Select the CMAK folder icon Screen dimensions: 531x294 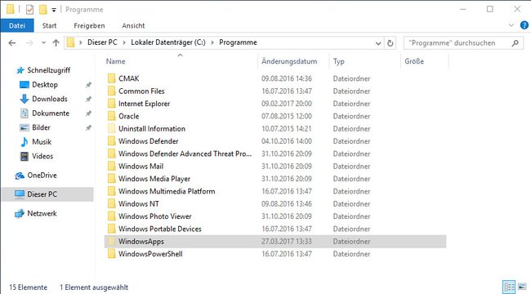click(x=111, y=78)
